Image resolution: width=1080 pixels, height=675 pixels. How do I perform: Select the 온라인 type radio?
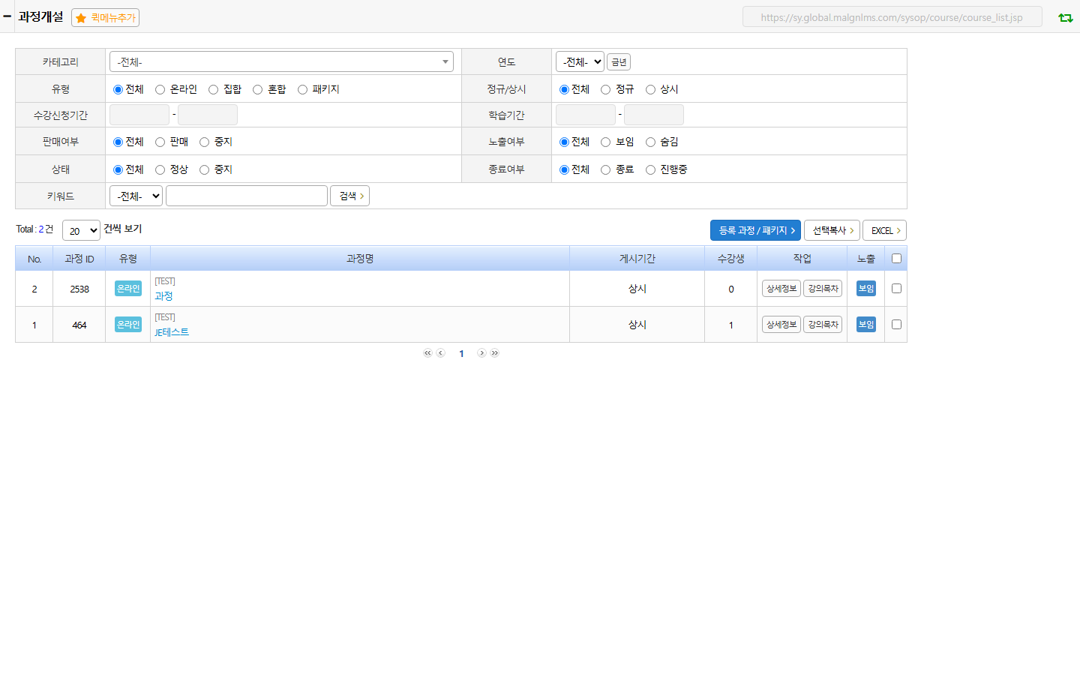[160, 90]
